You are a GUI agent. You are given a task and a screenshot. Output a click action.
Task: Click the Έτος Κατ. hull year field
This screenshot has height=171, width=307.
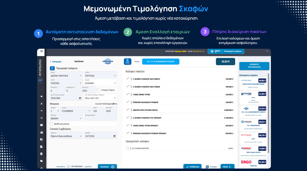click(89, 90)
